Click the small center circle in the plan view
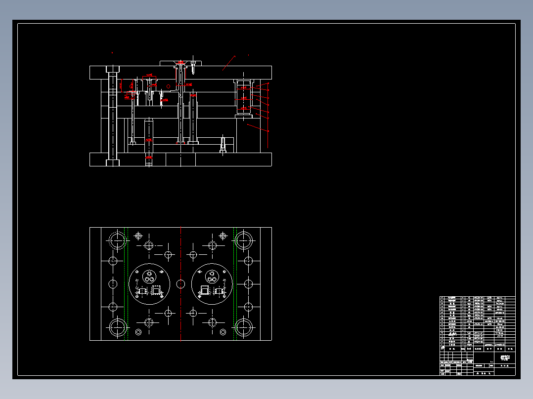Screen dimensions: 533x399 [x=180, y=284]
